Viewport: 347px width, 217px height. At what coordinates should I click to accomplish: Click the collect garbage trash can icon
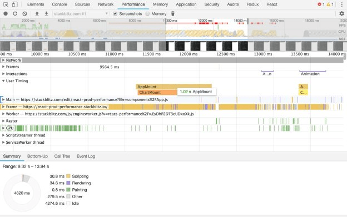pyautogui.click(x=173, y=14)
